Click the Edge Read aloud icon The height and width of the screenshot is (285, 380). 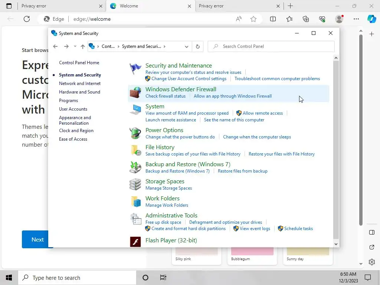239,19
